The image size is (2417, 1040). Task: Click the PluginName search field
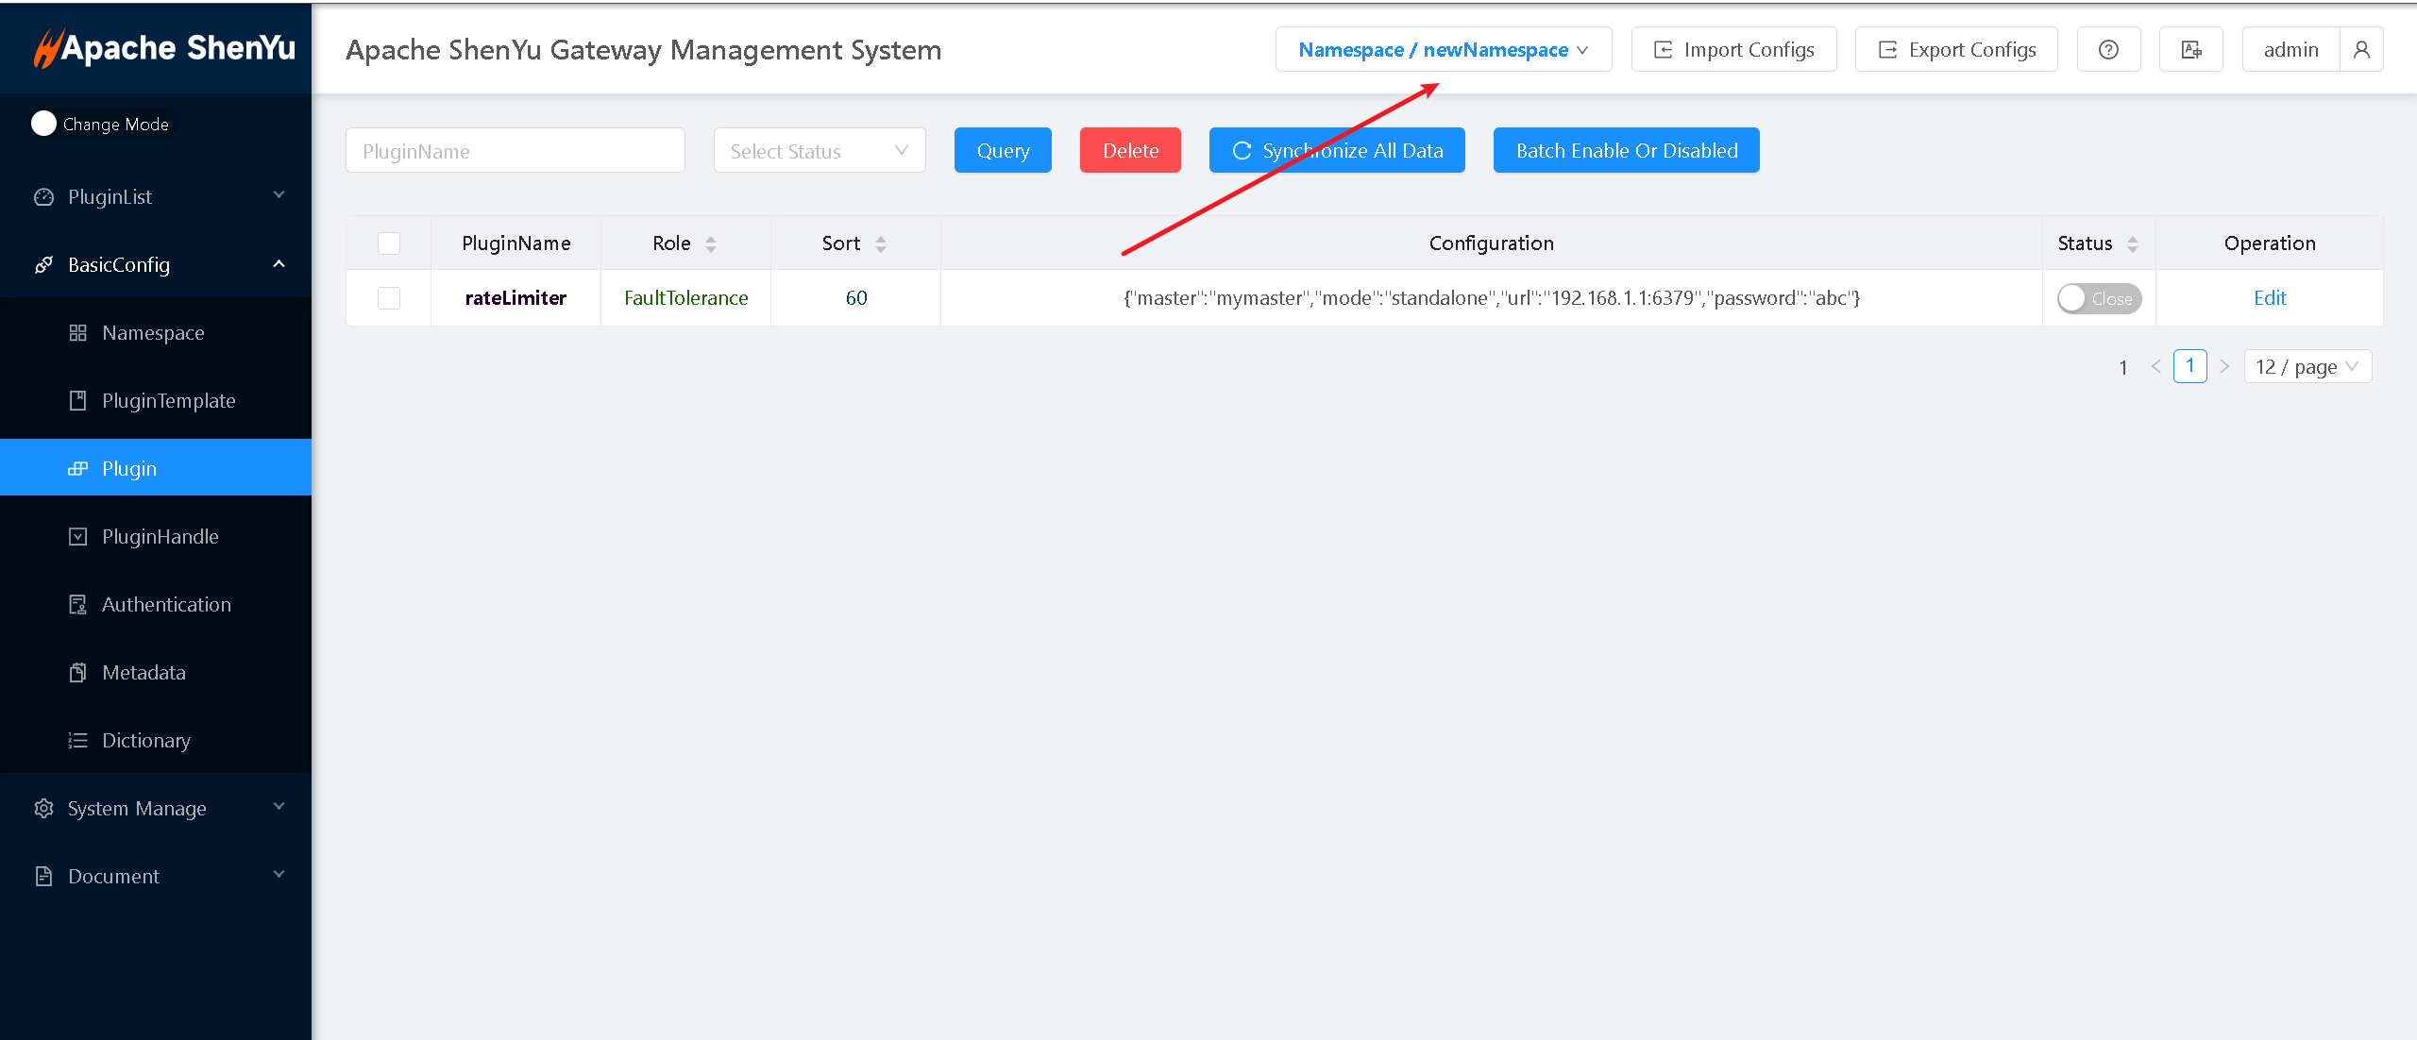(x=515, y=151)
